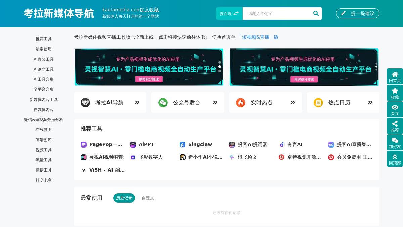Open AI工具合集 sidebar category
The width and height of the screenshot is (403, 227).
(x=44, y=79)
